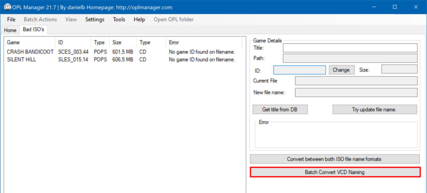427x193 pixels.
Task: Click Try update file name button
Action: pyautogui.click(x=374, y=109)
